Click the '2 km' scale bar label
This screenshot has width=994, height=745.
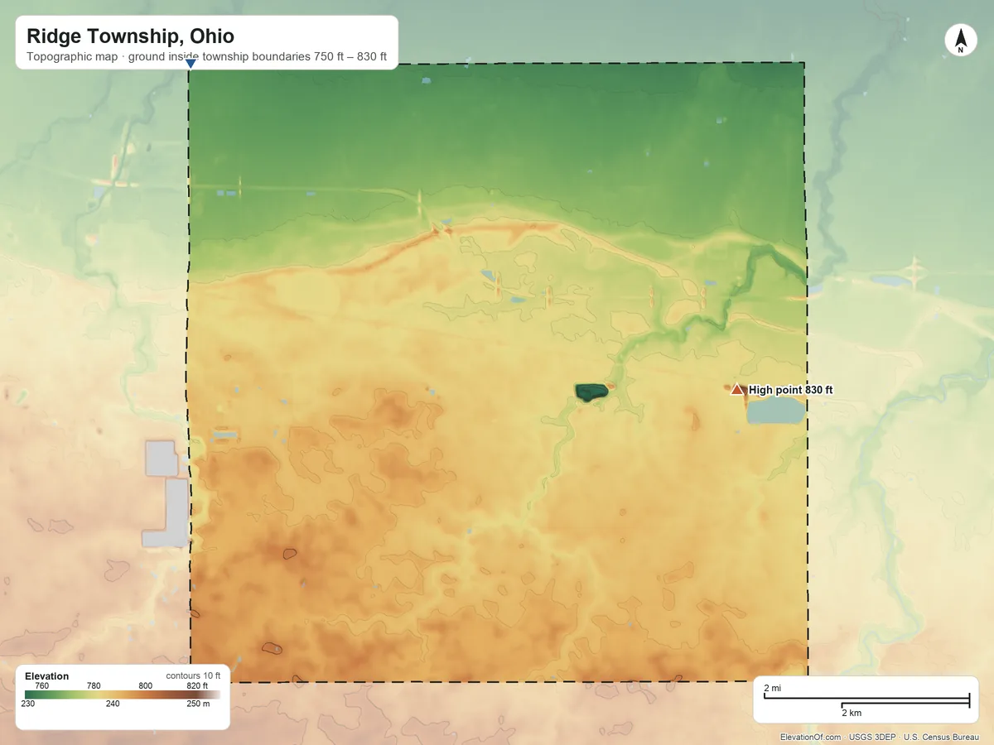(851, 713)
